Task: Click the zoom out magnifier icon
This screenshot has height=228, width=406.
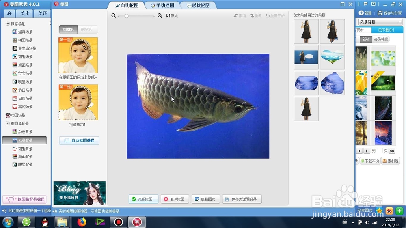Action: [x=113, y=16]
